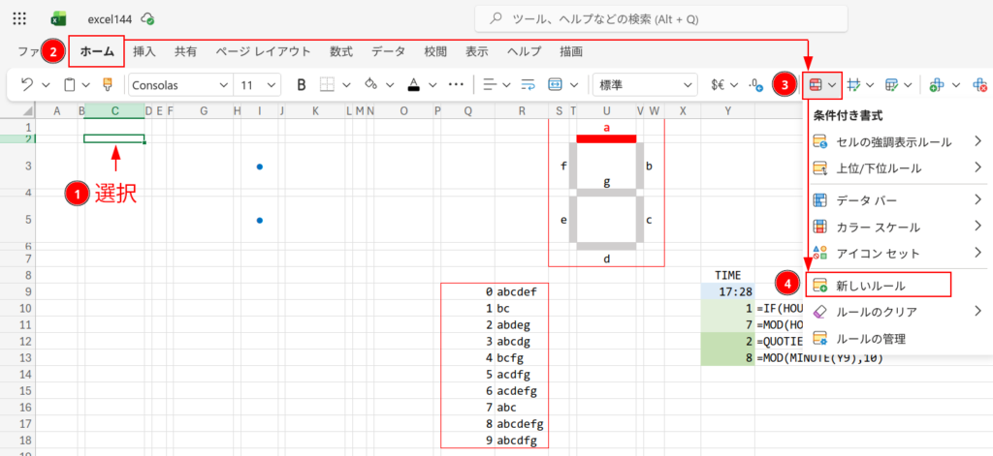Click the Format Painter brush icon
993x456 pixels.
pos(107,85)
